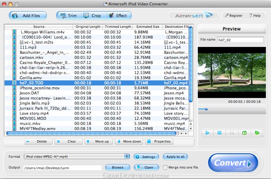
Task: Click destination file Gorilla.mp4
Action: 175,78
